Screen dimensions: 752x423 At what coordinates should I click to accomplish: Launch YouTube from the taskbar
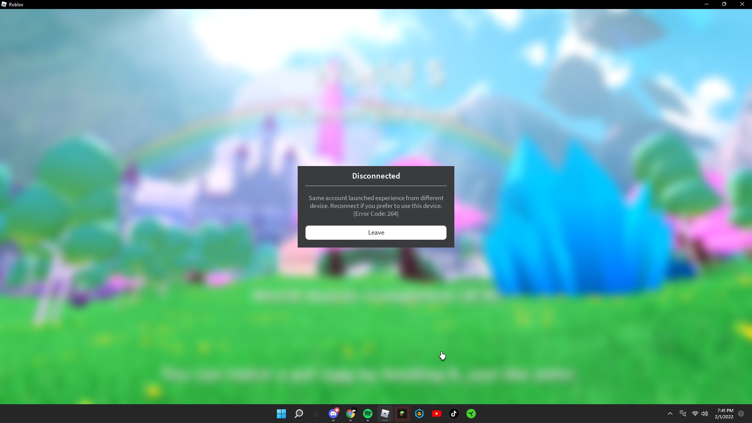(436, 414)
